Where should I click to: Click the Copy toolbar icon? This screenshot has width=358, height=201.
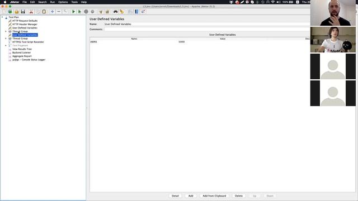37,12
